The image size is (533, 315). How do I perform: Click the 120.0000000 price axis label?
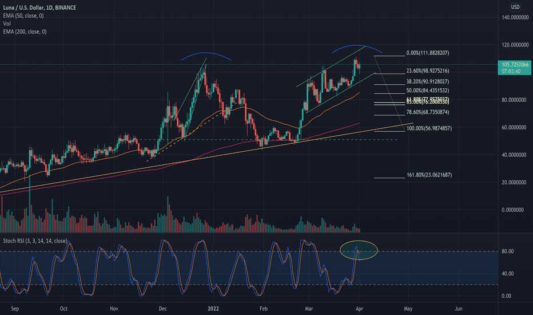pos(515,45)
